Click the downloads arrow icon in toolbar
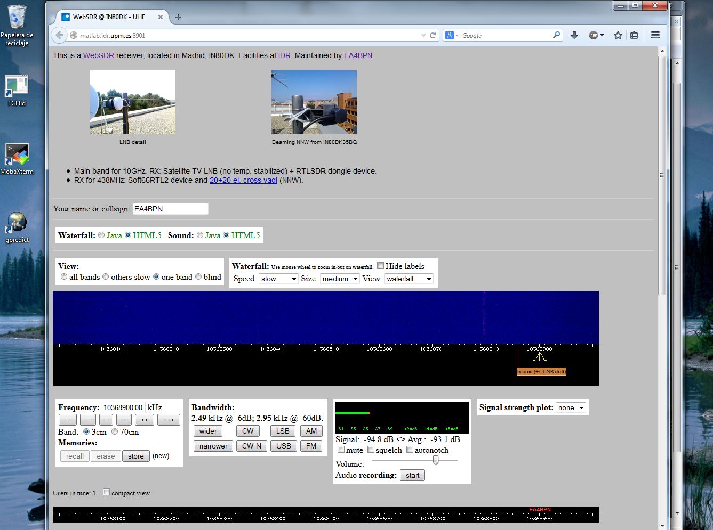 point(574,35)
